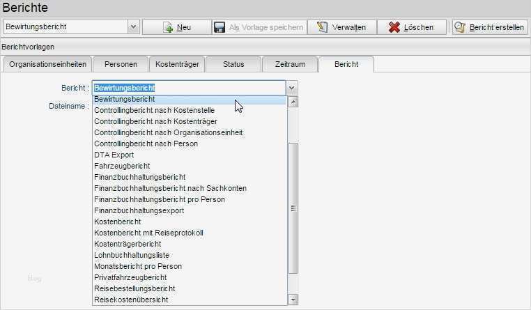The height and width of the screenshot is (310, 531).
Task: Click the Verwalten document icon
Action: pos(322,27)
